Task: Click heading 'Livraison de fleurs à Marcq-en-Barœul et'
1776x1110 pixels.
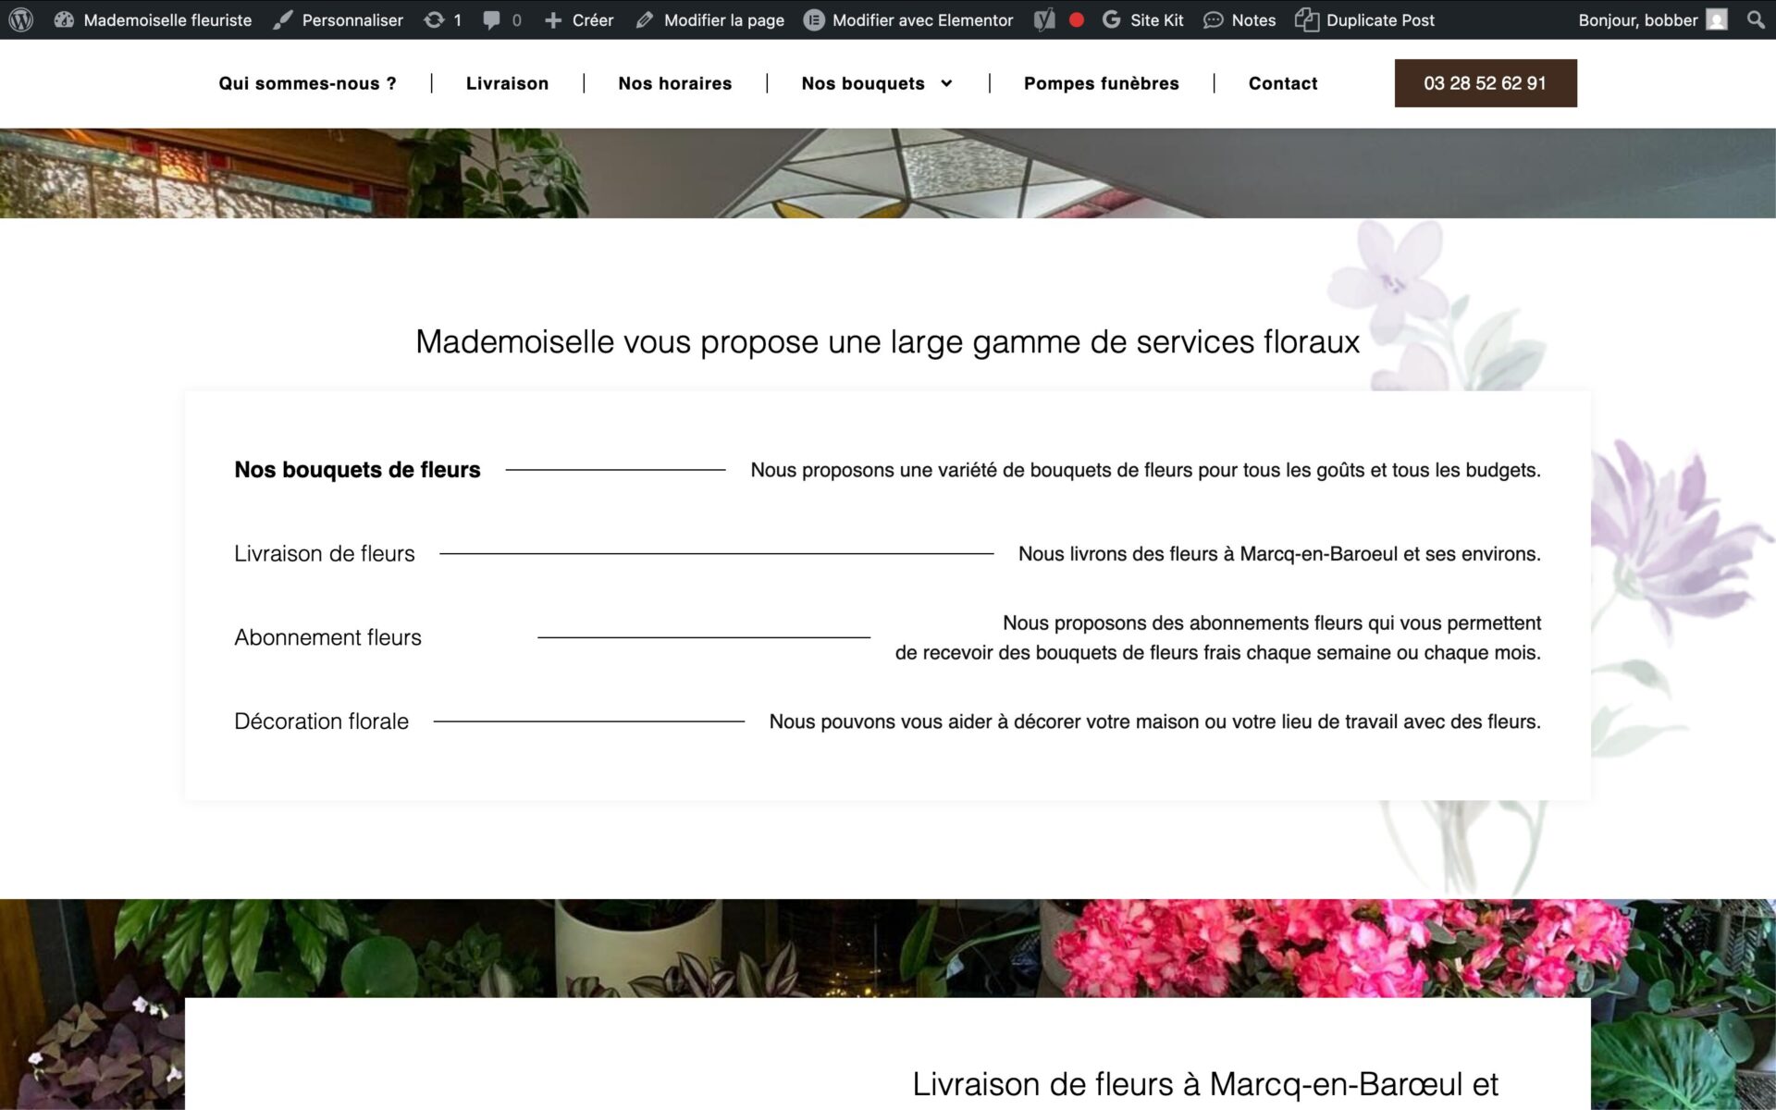Action: click(x=1204, y=1083)
